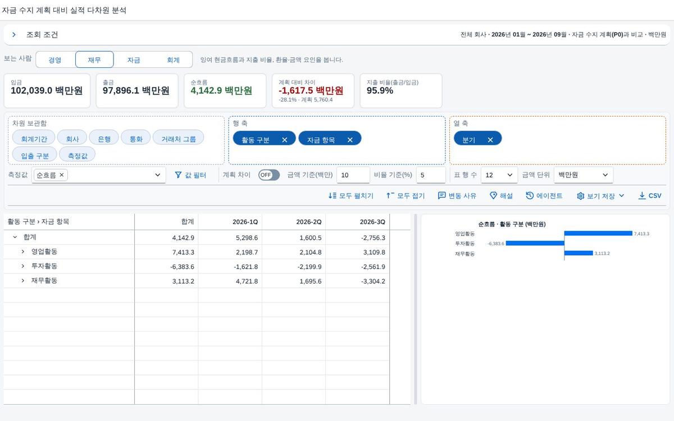Select the 영업활동 chart bar
Screen dimensions: 674x421
[x=598, y=234]
